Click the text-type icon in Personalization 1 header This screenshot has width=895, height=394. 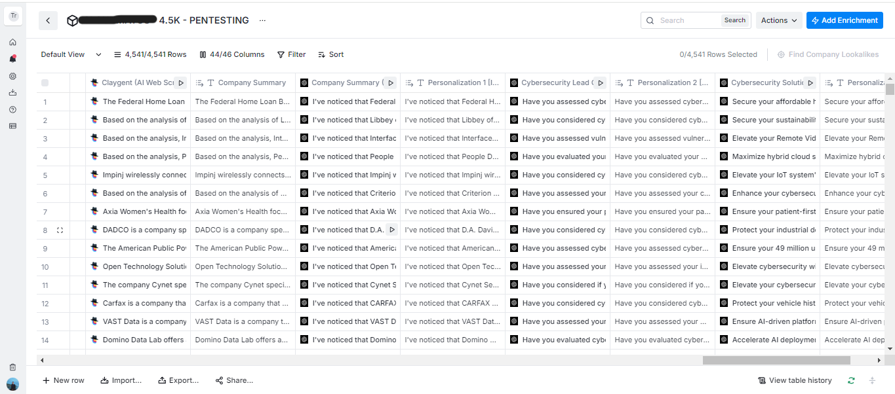pyautogui.click(x=420, y=83)
